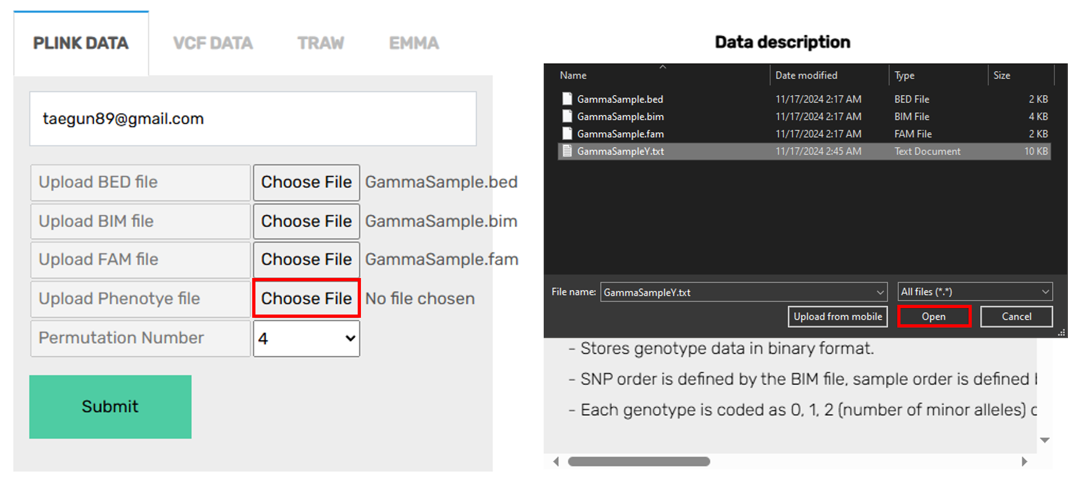
Task: Choose File for Phenotype upload
Action: [306, 298]
